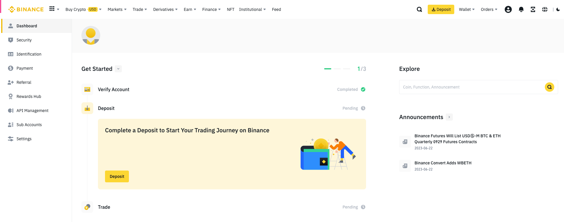Select Rewards Hub in the sidebar
The width and height of the screenshot is (564, 222).
tap(36, 96)
